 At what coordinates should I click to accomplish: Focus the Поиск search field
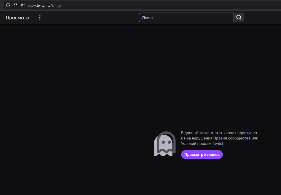pos(186,17)
